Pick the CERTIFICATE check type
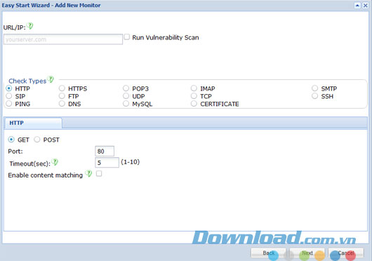The width and height of the screenshot is (372, 261). (194, 104)
